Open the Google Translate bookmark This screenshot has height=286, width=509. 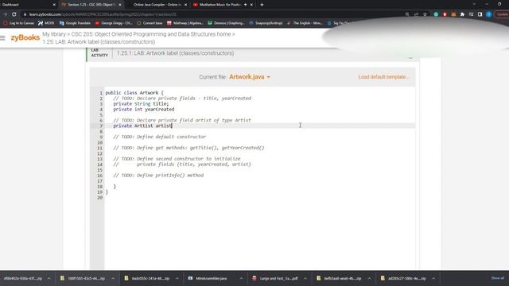coord(75,23)
